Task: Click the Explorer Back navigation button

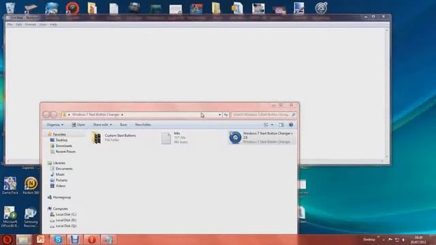Action: tap(46, 114)
